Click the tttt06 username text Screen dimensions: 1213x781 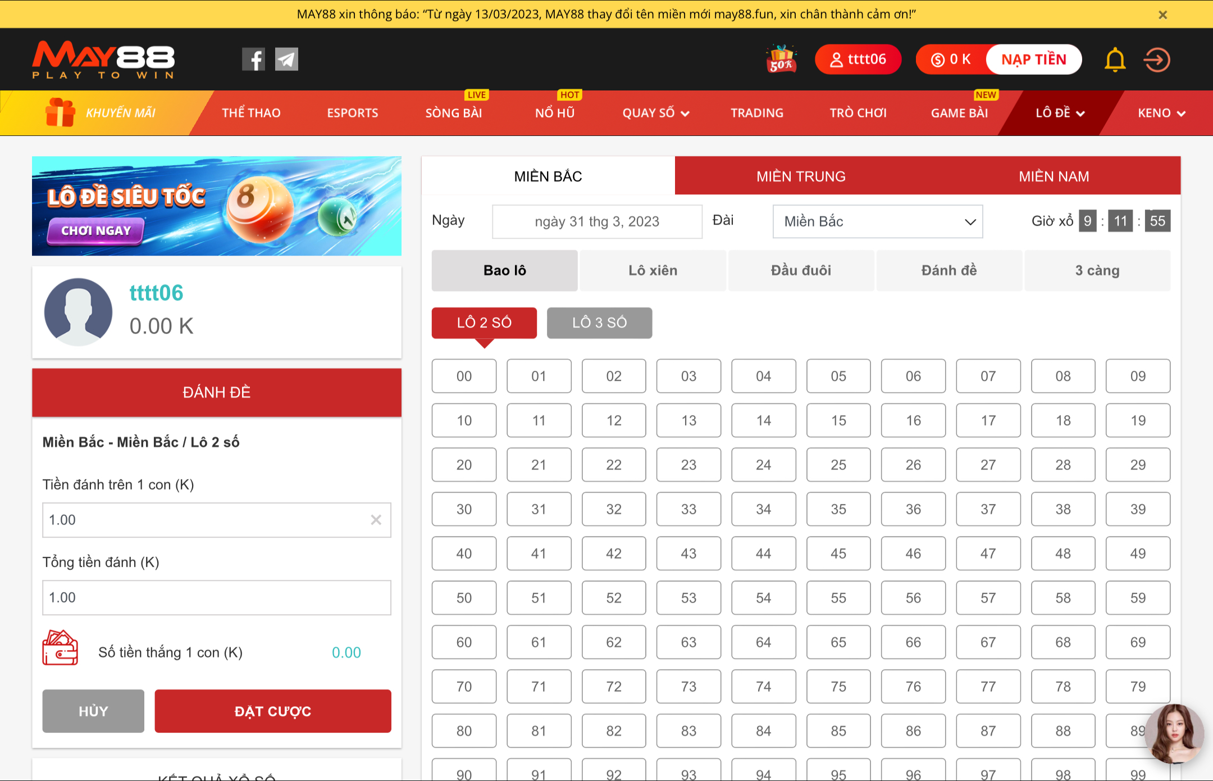pos(156,293)
